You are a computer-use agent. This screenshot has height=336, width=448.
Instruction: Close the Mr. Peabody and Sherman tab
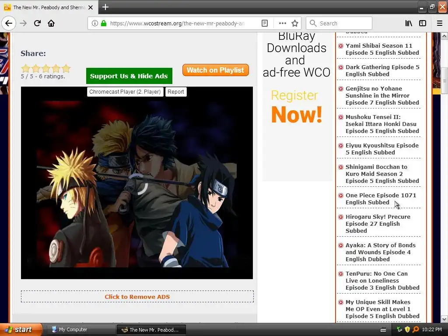coord(91,7)
